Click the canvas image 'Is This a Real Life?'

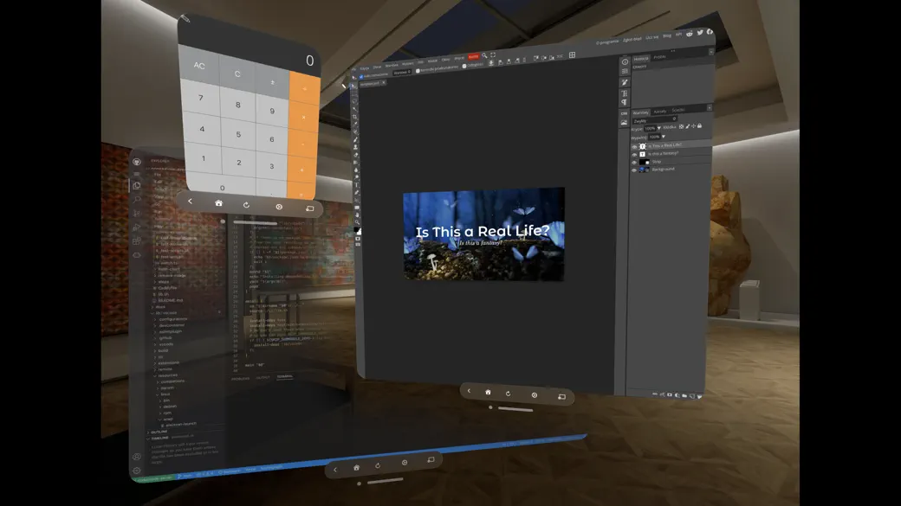coord(483,234)
